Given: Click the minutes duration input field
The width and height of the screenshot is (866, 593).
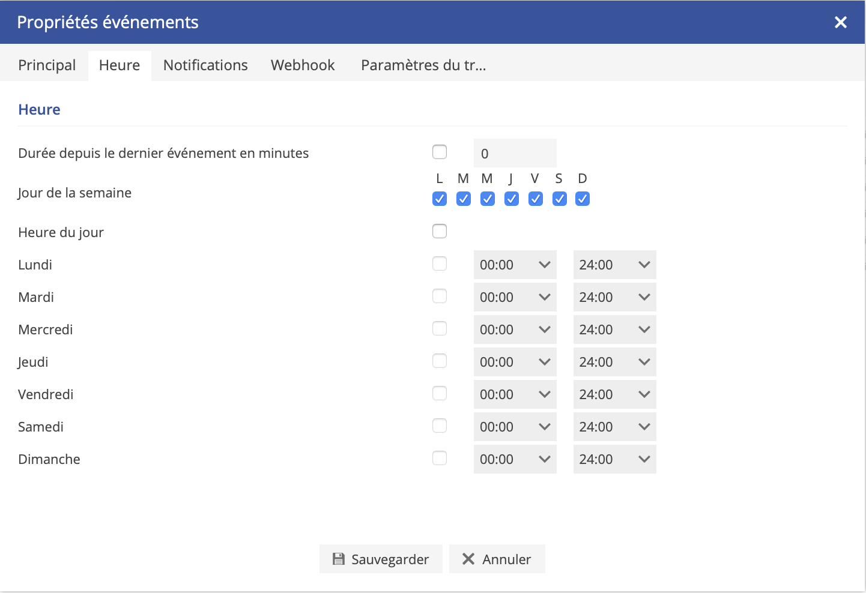Looking at the screenshot, I should point(515,154).
